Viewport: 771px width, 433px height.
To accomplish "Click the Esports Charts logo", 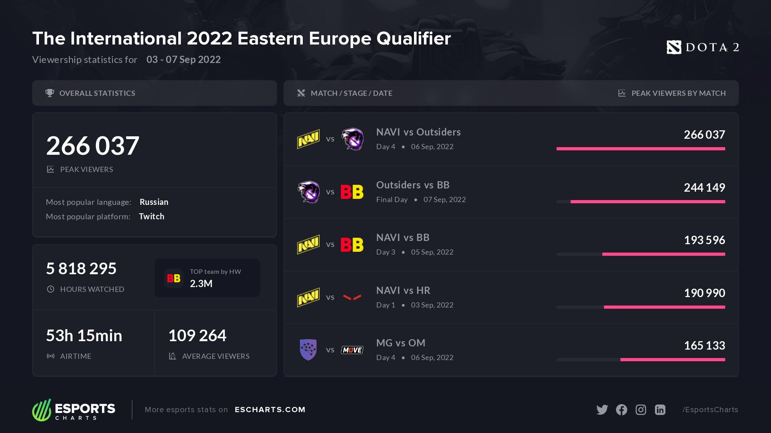I will pos(74,410).
